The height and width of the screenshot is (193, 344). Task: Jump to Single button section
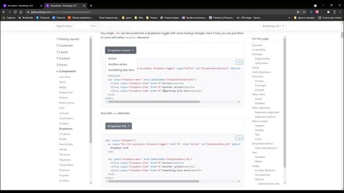click(262, 58)
